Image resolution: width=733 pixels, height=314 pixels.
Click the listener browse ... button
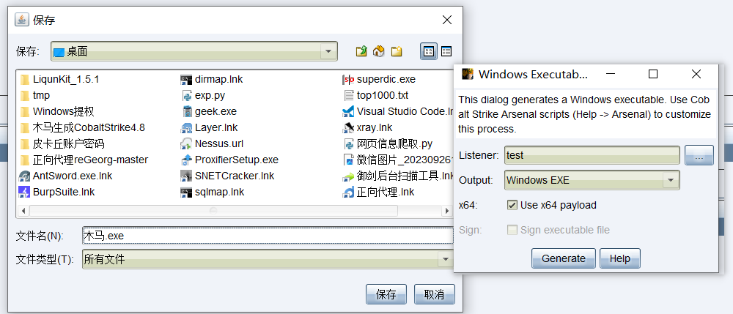pos(699,155)
